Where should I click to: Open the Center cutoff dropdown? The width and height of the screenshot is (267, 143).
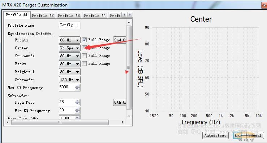pyautogui.click(x=70, y=48)
